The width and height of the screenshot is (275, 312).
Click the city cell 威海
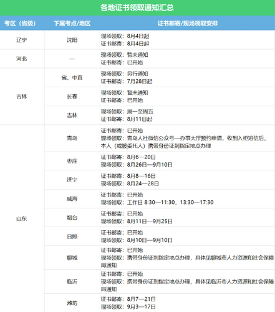pyautogui.click(x=72, y=199)
